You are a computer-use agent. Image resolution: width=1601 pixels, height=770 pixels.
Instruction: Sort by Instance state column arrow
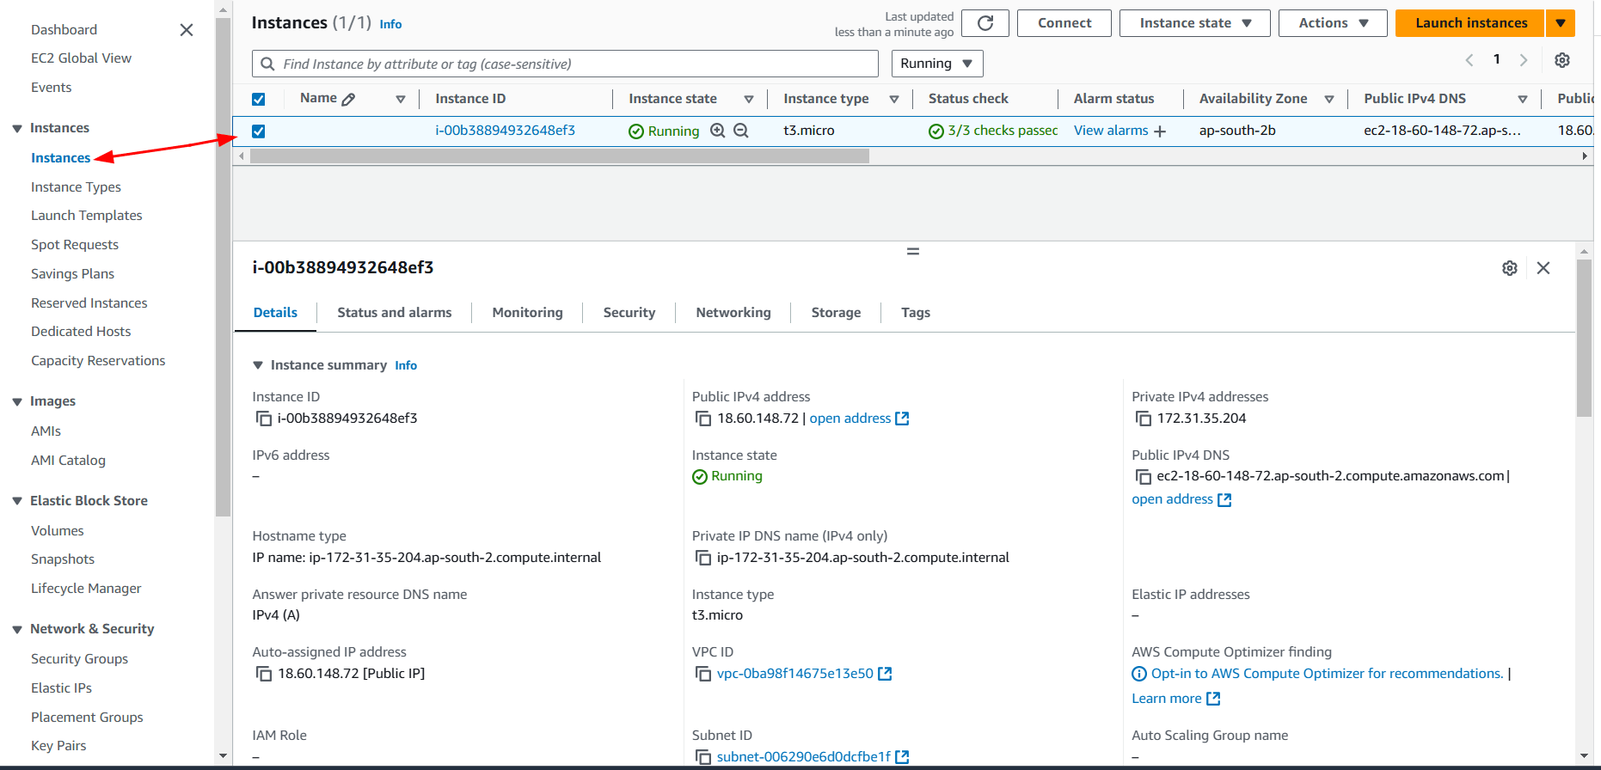(x=749, y=100)
